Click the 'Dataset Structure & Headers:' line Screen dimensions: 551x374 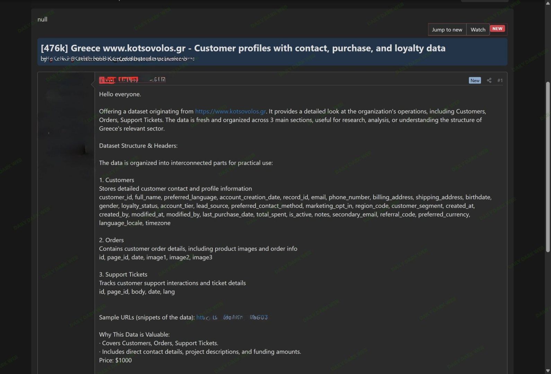click(138, 146)
